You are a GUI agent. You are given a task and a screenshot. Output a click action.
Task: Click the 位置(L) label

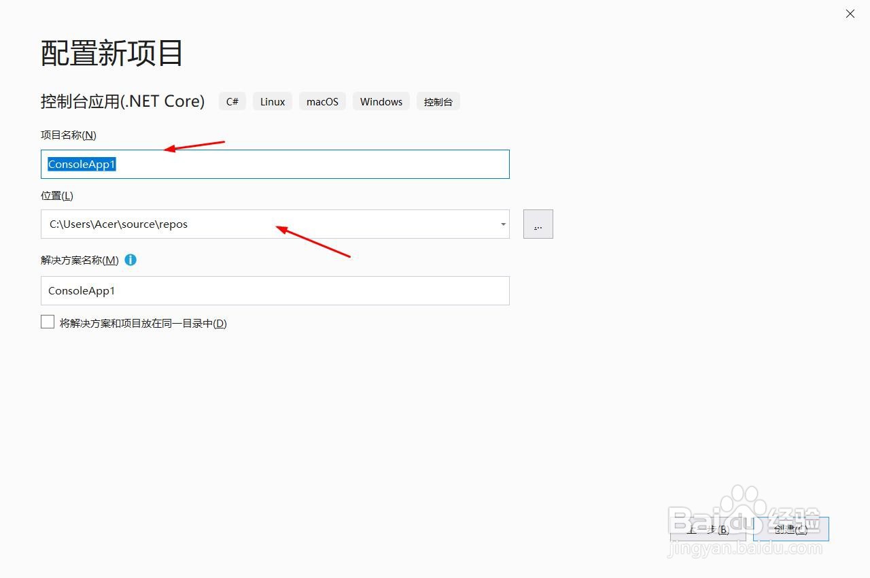pyautogui.click(x=57, y=195)
